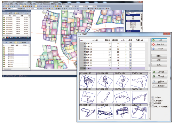
Task: Open help via the ヘルプ dialog button
Action: click(159, 49)
